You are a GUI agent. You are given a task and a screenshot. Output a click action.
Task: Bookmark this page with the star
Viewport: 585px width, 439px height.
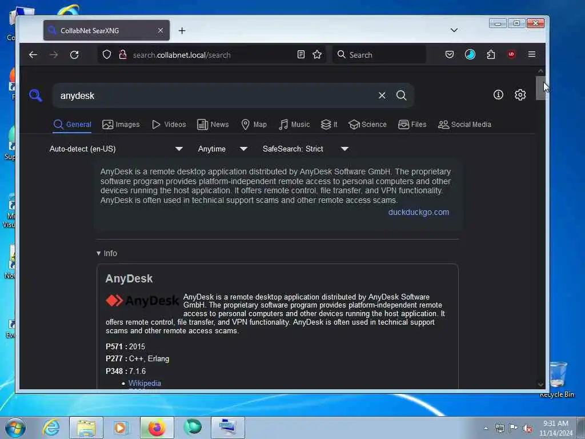(317, 55)
